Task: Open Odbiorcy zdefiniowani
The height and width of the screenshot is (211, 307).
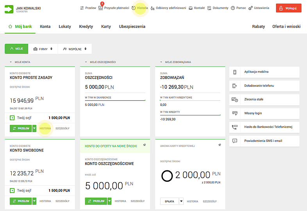Action: pos(168,8)
